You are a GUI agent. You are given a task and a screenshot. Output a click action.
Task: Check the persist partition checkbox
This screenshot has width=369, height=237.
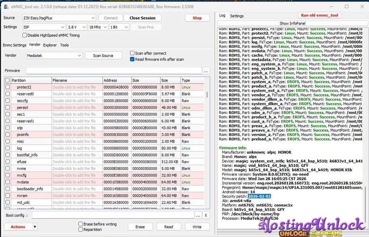[x=8, y=107]
